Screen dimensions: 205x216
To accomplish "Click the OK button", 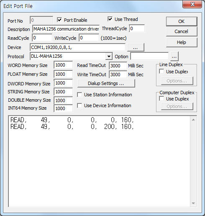I will [x=182, y=21].
